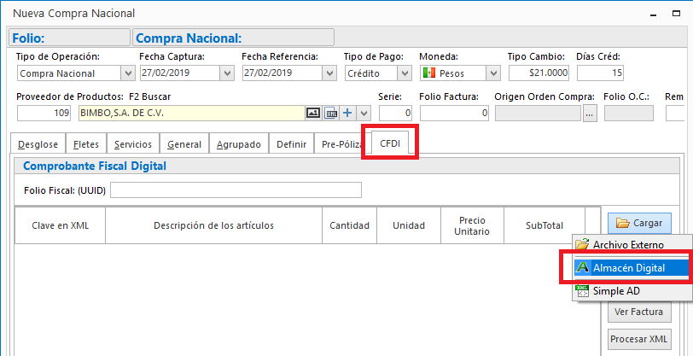Viewport: 693px width, 356px height.
Task: Click the Procesar XML button
Action: (x=638, y=339)
